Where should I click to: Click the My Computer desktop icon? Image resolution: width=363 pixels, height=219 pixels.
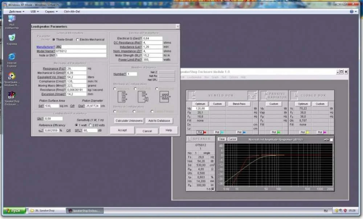(x=12, y=19)
